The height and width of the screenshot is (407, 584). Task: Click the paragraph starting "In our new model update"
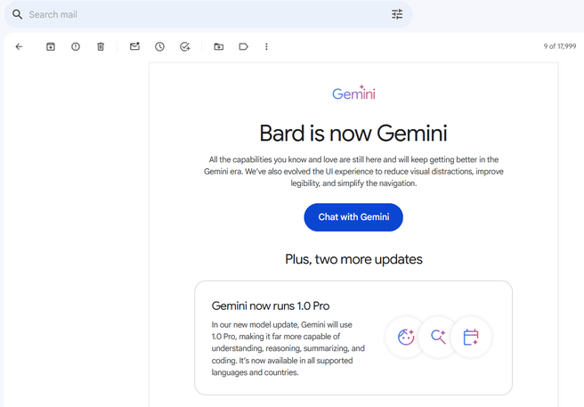tap(288, 348)
